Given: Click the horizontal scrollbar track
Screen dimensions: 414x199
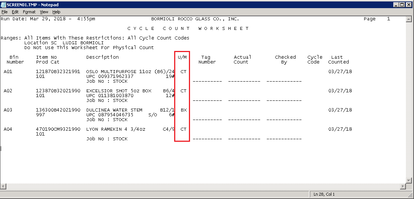Looking at the screenshot, I should 203,186.
